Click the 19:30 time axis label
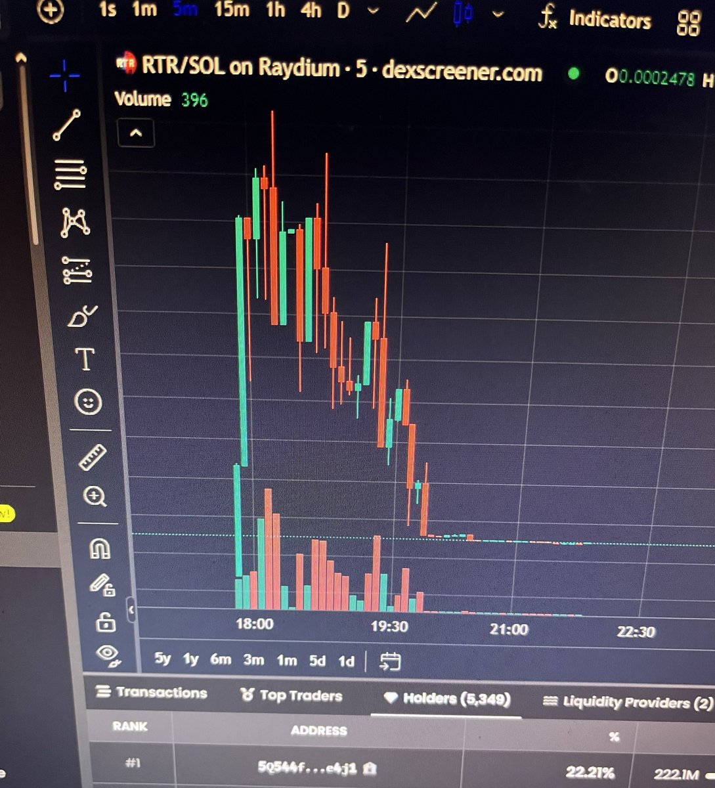715x788 pixels. click(389, 626)
